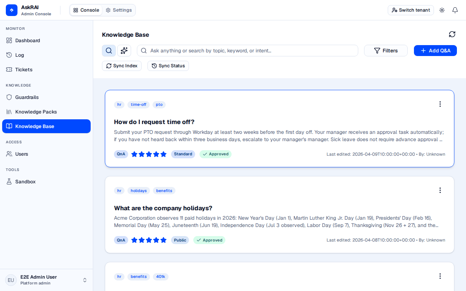Open more options for company holidays card

440,190
